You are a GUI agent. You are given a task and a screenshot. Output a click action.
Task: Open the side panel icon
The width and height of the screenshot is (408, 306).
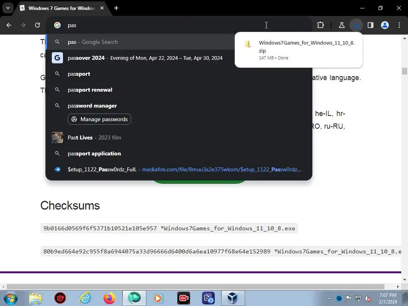tap(371, 25)
